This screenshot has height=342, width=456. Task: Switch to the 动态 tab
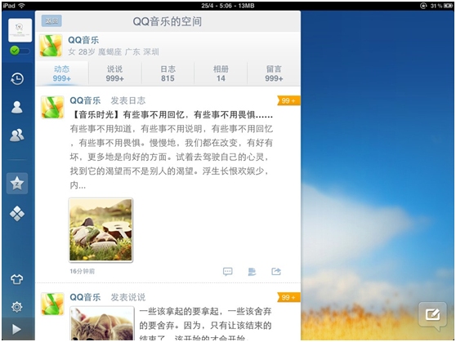(61, 73)
